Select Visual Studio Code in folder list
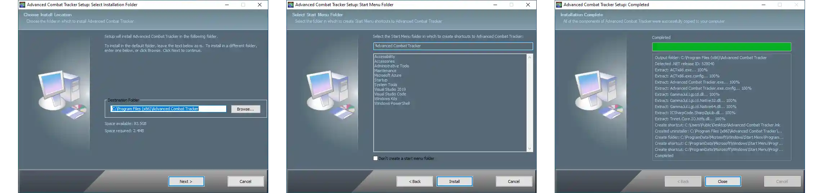The height and width of the screenshot is (193, 823). coord(390,94)
